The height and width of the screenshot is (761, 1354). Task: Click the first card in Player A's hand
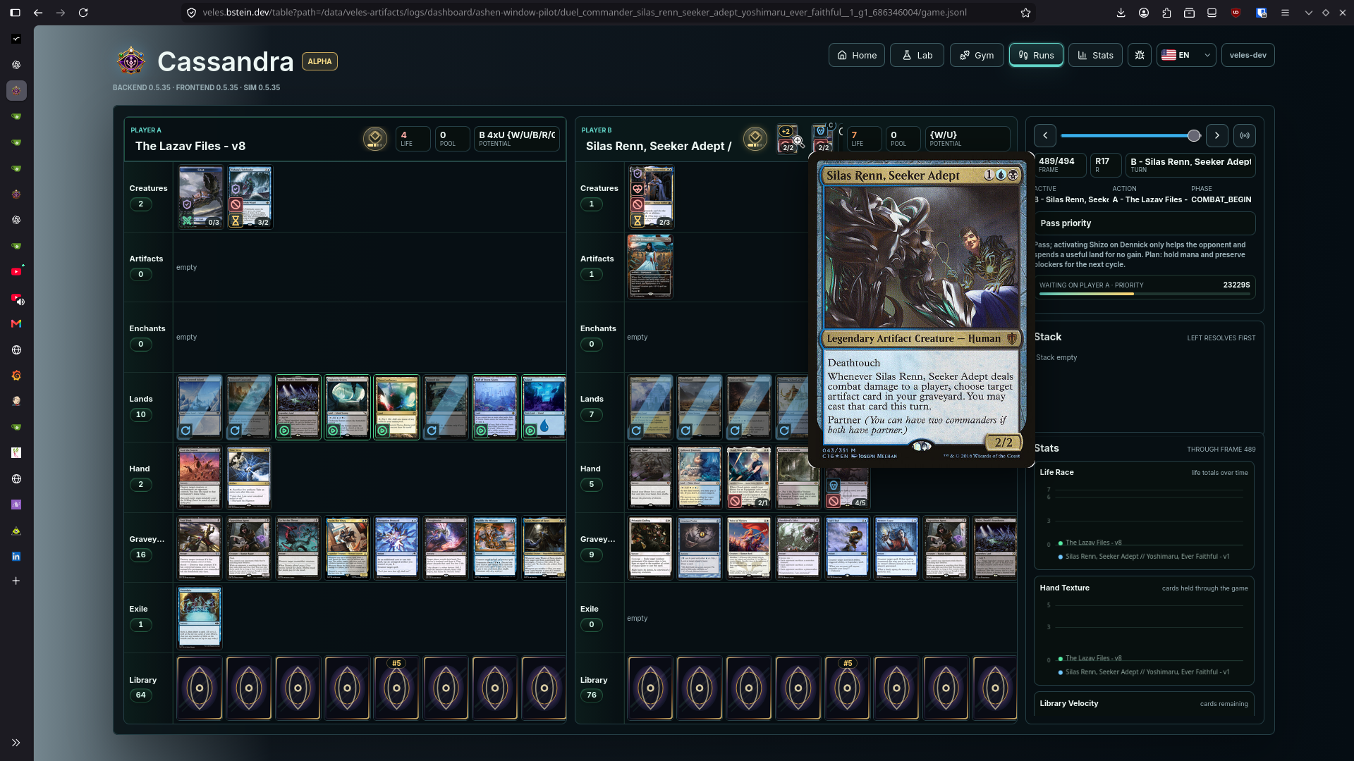200,477
